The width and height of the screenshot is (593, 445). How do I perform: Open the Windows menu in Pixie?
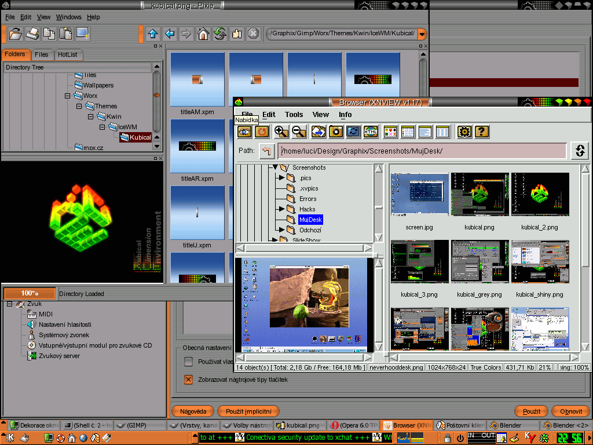pyautogui.click(x=68, y=17)
